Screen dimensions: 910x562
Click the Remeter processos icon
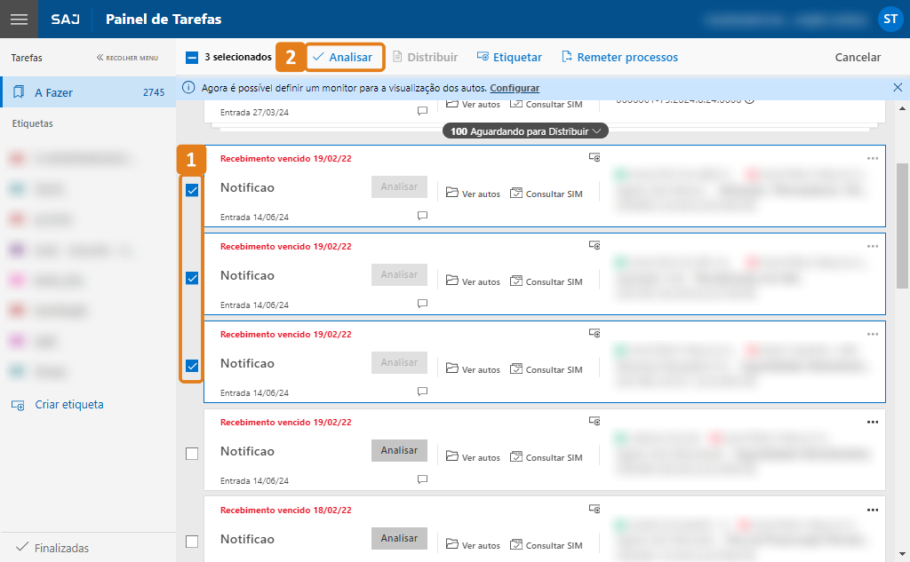tap(566, 56)
